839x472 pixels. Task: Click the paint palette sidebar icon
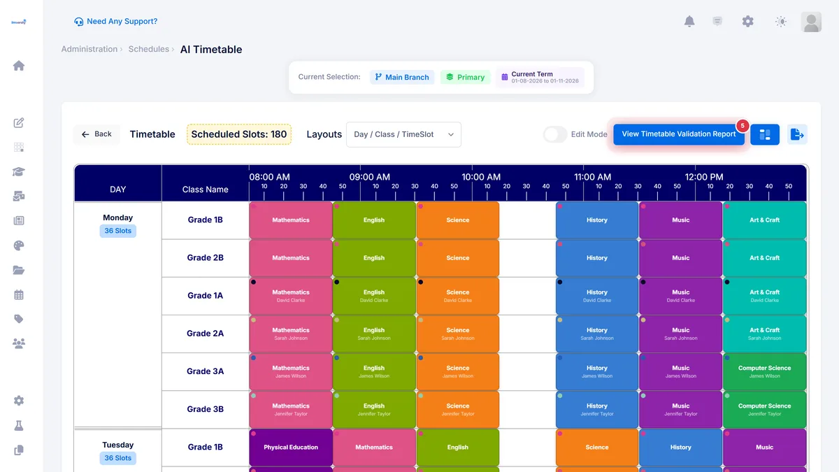[19, 245]
